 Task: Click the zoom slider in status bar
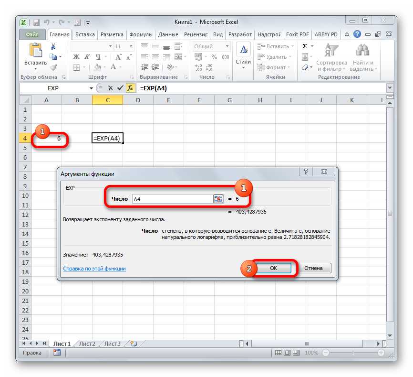pyautogui.click(x=353, y=353)
